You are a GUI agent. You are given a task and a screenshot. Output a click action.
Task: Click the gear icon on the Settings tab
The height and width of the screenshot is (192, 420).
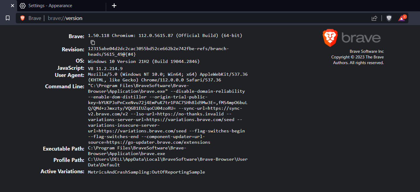[x=22, y=5]
